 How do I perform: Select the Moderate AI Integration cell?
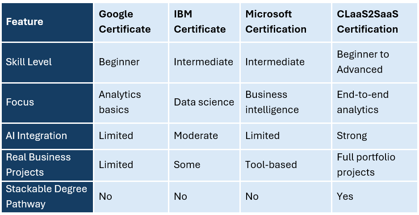pos(204,136)
